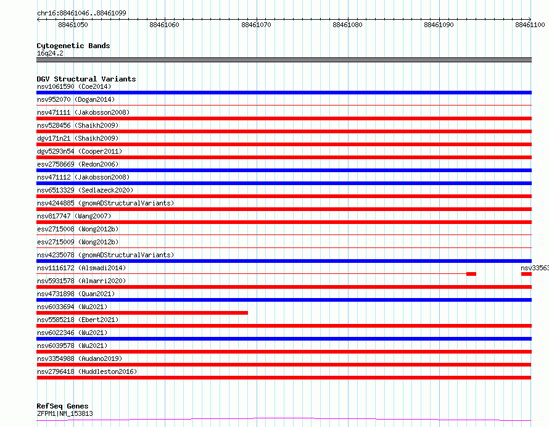The width and height of the screenshot is (549, 427).
Task: Open nsv4731898 (Quan2021) variant
Action: 76,294
